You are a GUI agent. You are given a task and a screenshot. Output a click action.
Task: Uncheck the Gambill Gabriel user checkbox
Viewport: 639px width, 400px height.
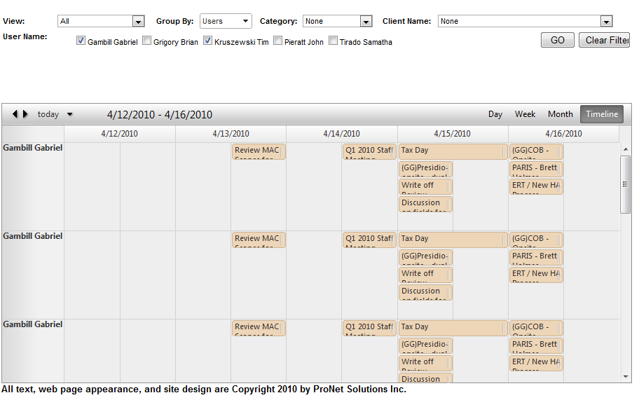(x=81, y=41)
